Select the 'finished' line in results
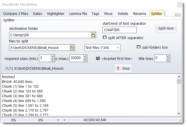The width and height of the screenshot is (187, 127). 8,77
